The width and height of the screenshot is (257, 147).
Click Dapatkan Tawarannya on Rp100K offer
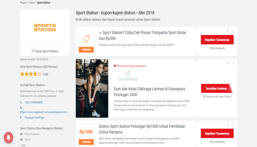coord(217,133)
